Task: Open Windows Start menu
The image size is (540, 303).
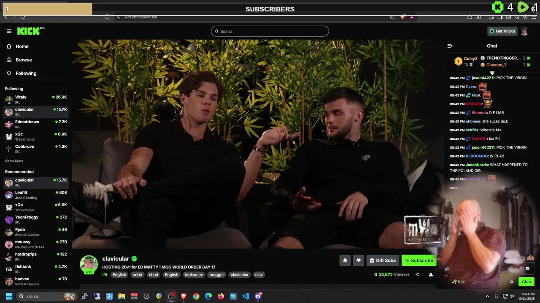Action: tap(9, 296)
